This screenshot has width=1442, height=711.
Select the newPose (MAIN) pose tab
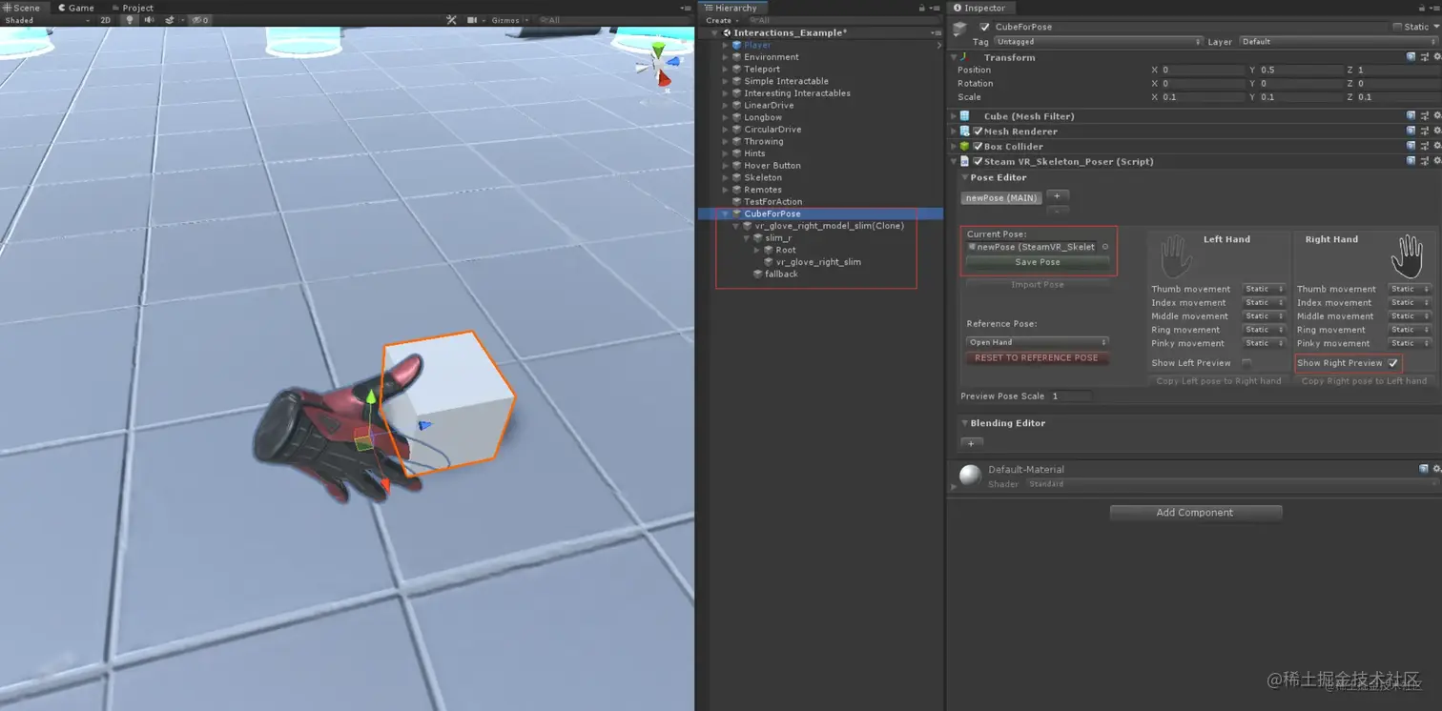tap(1001, 198)
